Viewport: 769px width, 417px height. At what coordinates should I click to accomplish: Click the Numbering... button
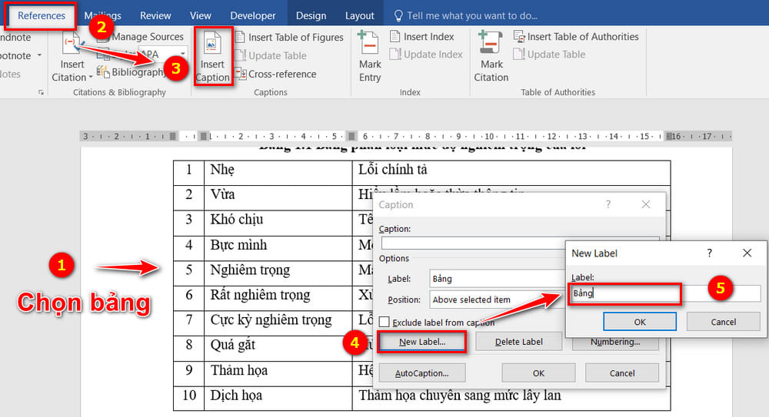coord(615,342)
